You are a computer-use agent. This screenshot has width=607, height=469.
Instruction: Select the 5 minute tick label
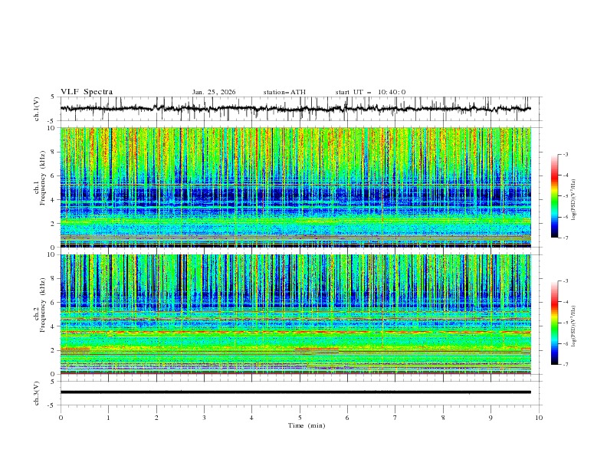point(300,418)
